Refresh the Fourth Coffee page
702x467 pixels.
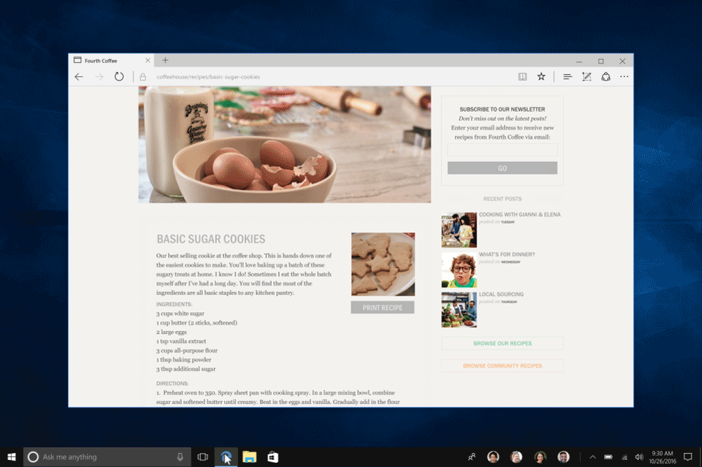click(119, 76)
